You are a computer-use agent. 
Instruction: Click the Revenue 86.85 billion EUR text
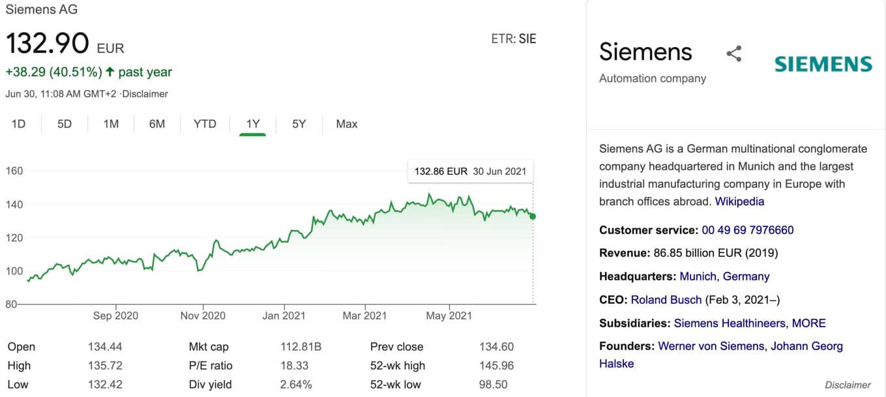[x=688, y=253]
